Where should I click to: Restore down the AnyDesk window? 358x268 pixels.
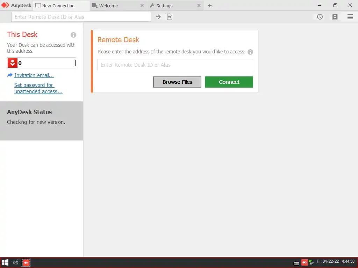335,5
